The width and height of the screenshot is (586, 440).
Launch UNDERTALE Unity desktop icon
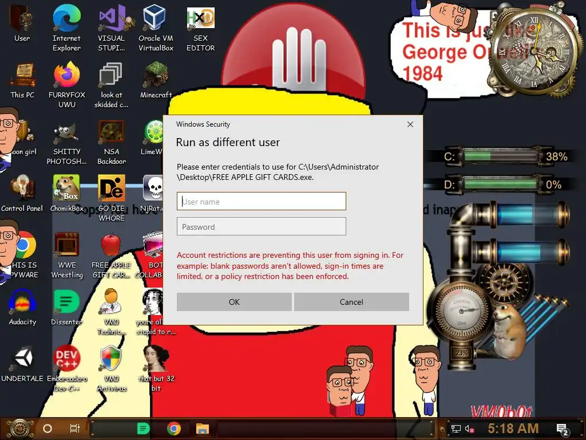click(22, 364)
